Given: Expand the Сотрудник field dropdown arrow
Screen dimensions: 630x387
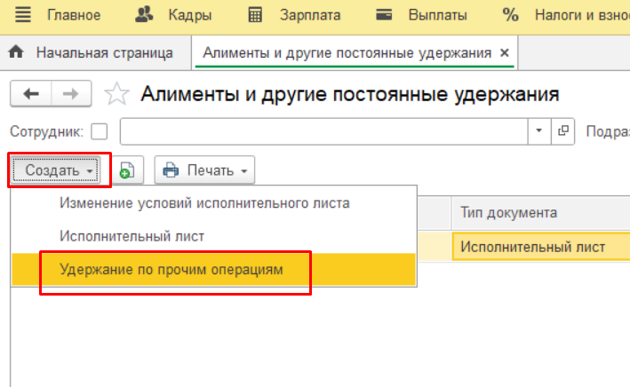Looking at the screenshot, I should [539, 131].
